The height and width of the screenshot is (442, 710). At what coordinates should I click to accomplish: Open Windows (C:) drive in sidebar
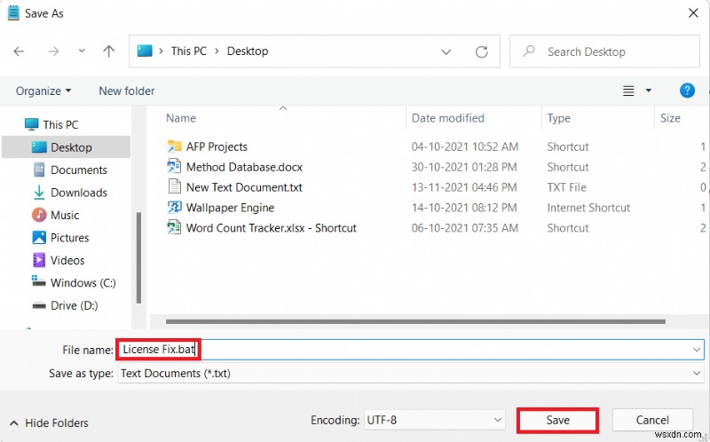[x=83, y=283]
